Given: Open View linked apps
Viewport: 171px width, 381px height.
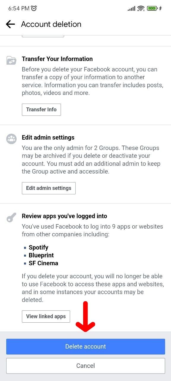Looking at the screenshot, I should point(46,316).
